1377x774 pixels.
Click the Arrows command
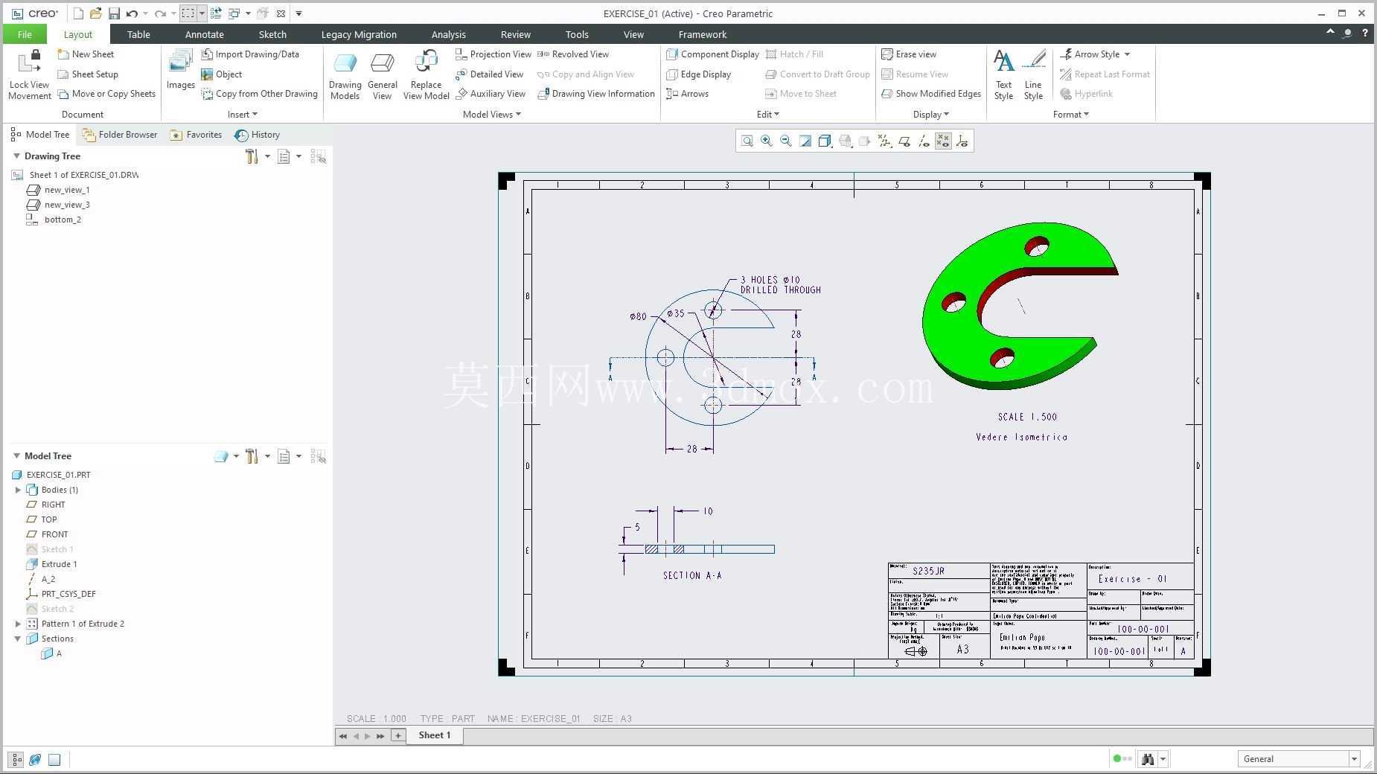687,94
